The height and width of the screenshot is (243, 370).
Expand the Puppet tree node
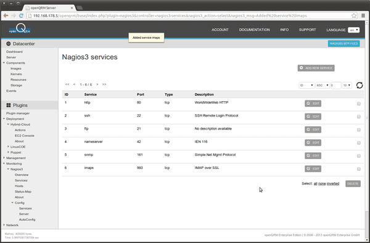coord(8,152)
